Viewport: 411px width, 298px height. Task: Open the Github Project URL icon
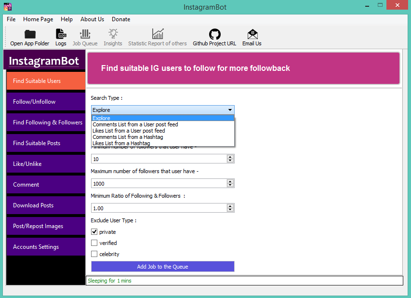tap(214, 34)
